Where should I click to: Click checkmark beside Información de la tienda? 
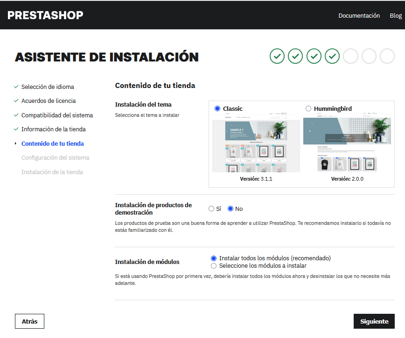pos(16,129)
